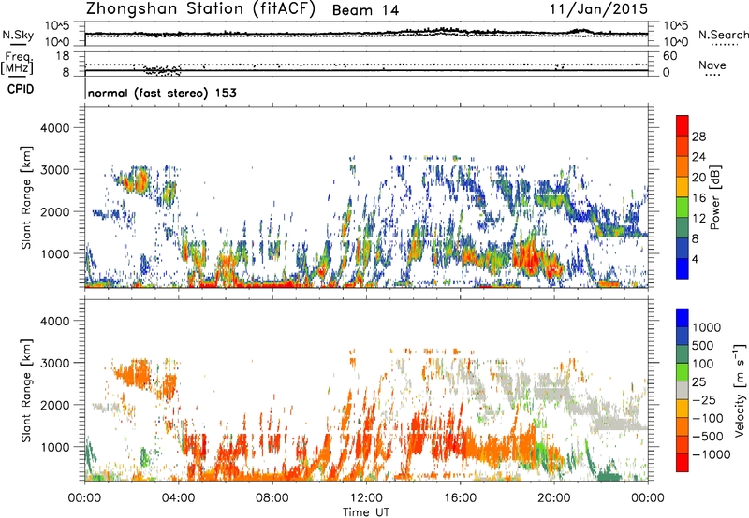Screen dimensions: 749x518
Task: Click power colorbar value '20'
Action: 698,178
